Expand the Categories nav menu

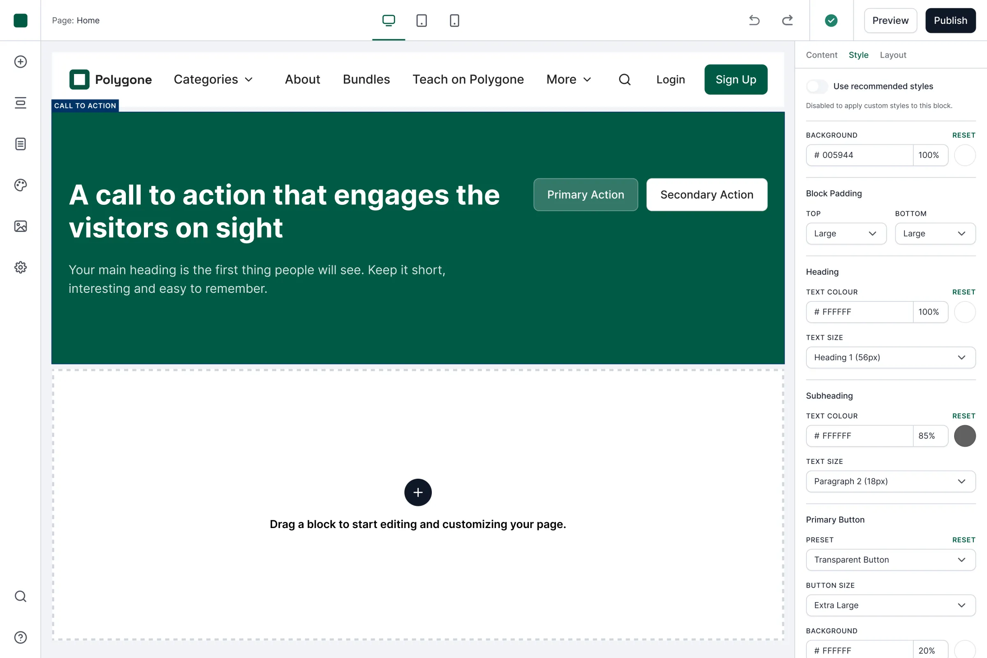[x=213, y=79]
